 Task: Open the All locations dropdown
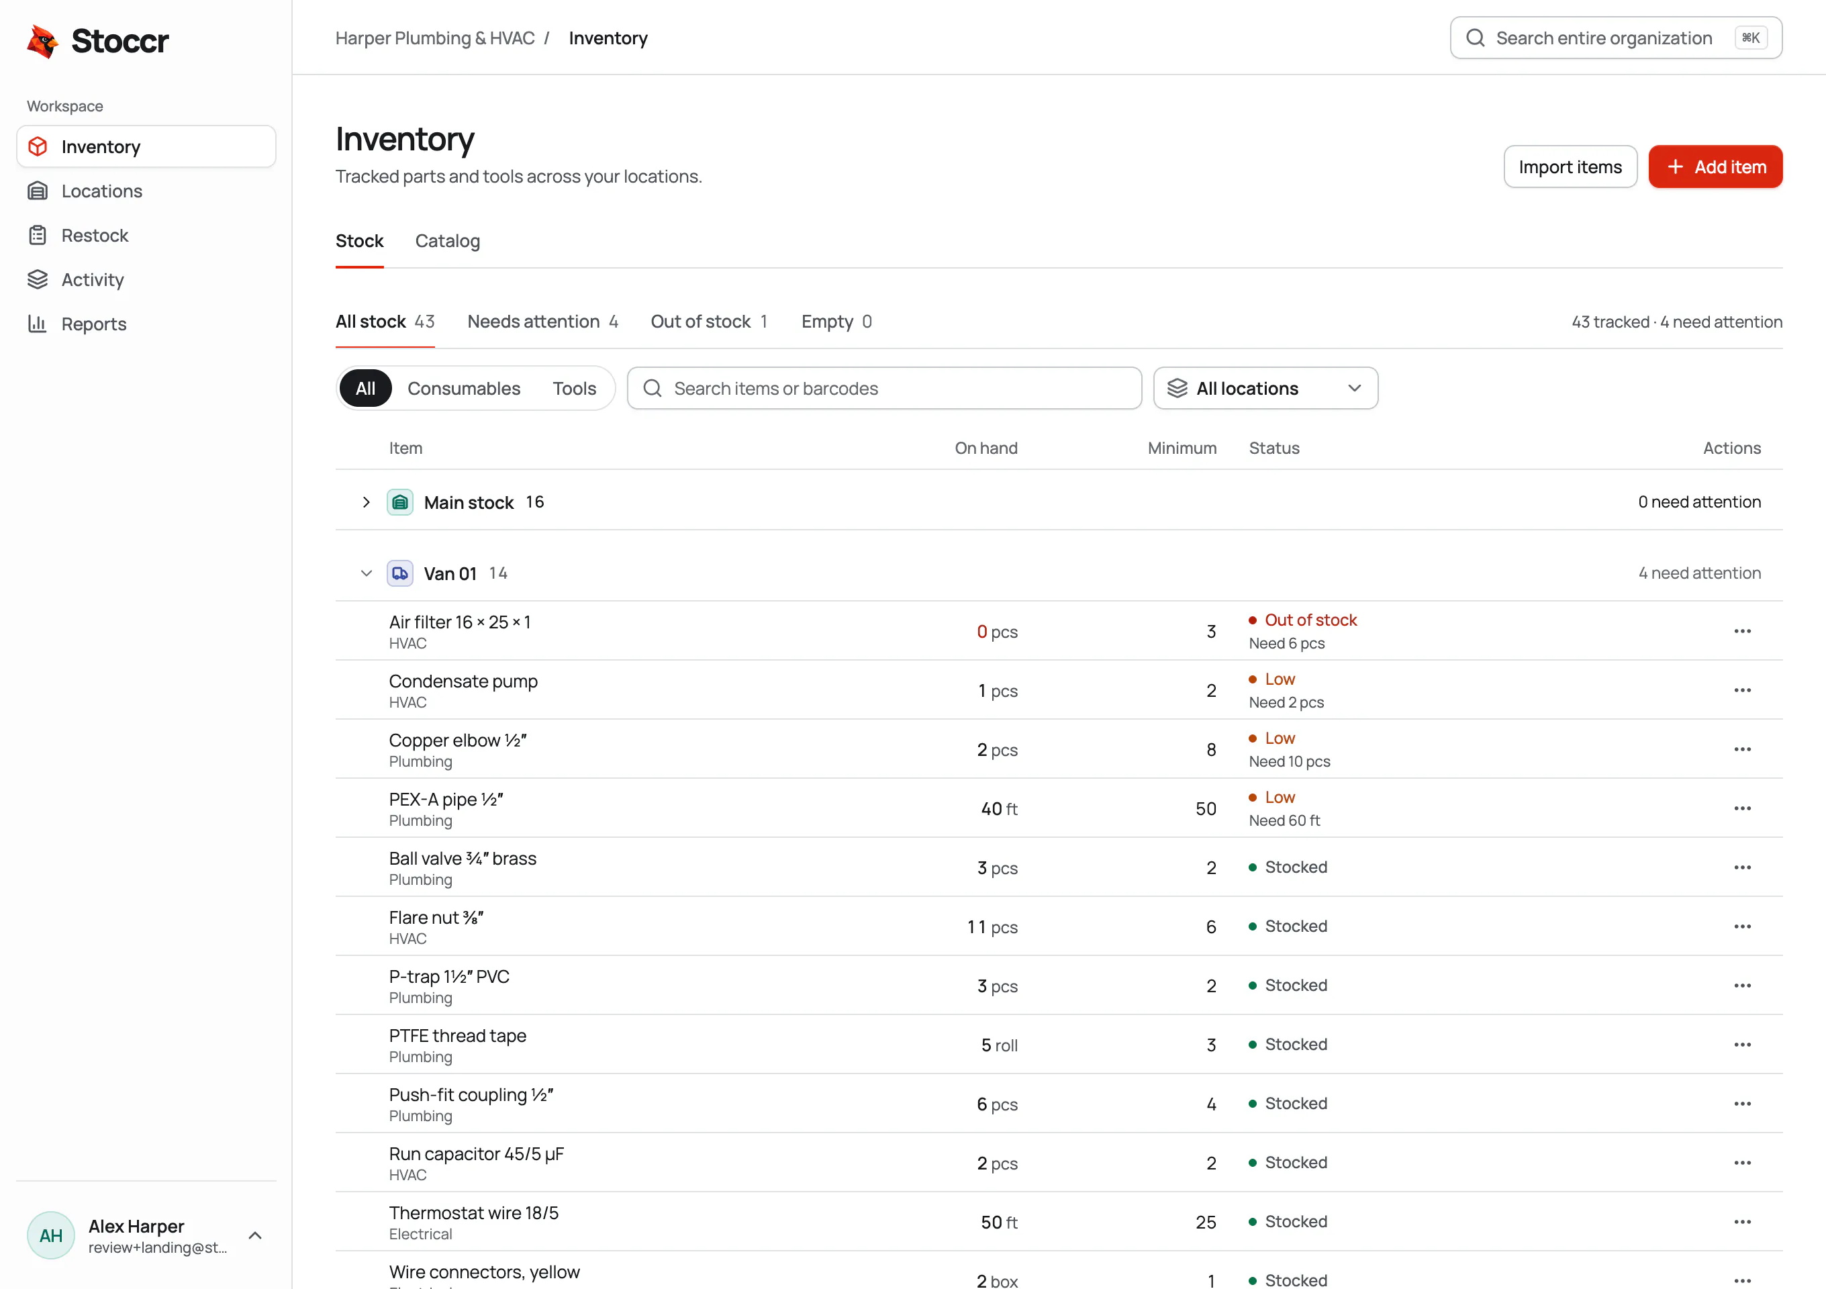tap(1265, 388)
